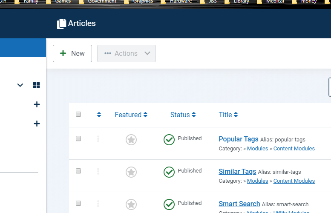Open the Similar Tags article

pyautogui.click(x=237, y=171)
